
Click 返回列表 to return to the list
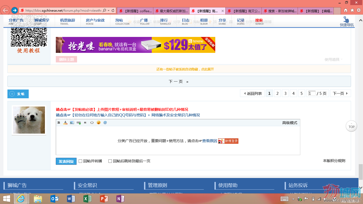[x=252, y=93]
